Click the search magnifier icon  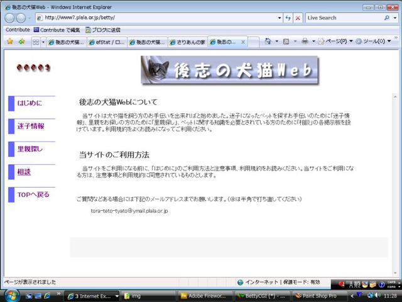386,18
